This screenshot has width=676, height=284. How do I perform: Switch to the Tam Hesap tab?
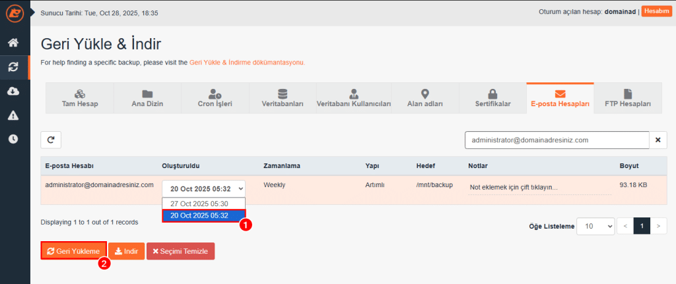(x=79, y=98)
